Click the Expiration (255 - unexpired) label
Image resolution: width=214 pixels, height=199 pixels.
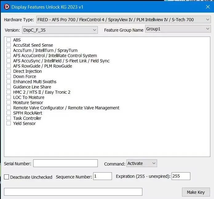pyautogui.click(x=143, y=176)
